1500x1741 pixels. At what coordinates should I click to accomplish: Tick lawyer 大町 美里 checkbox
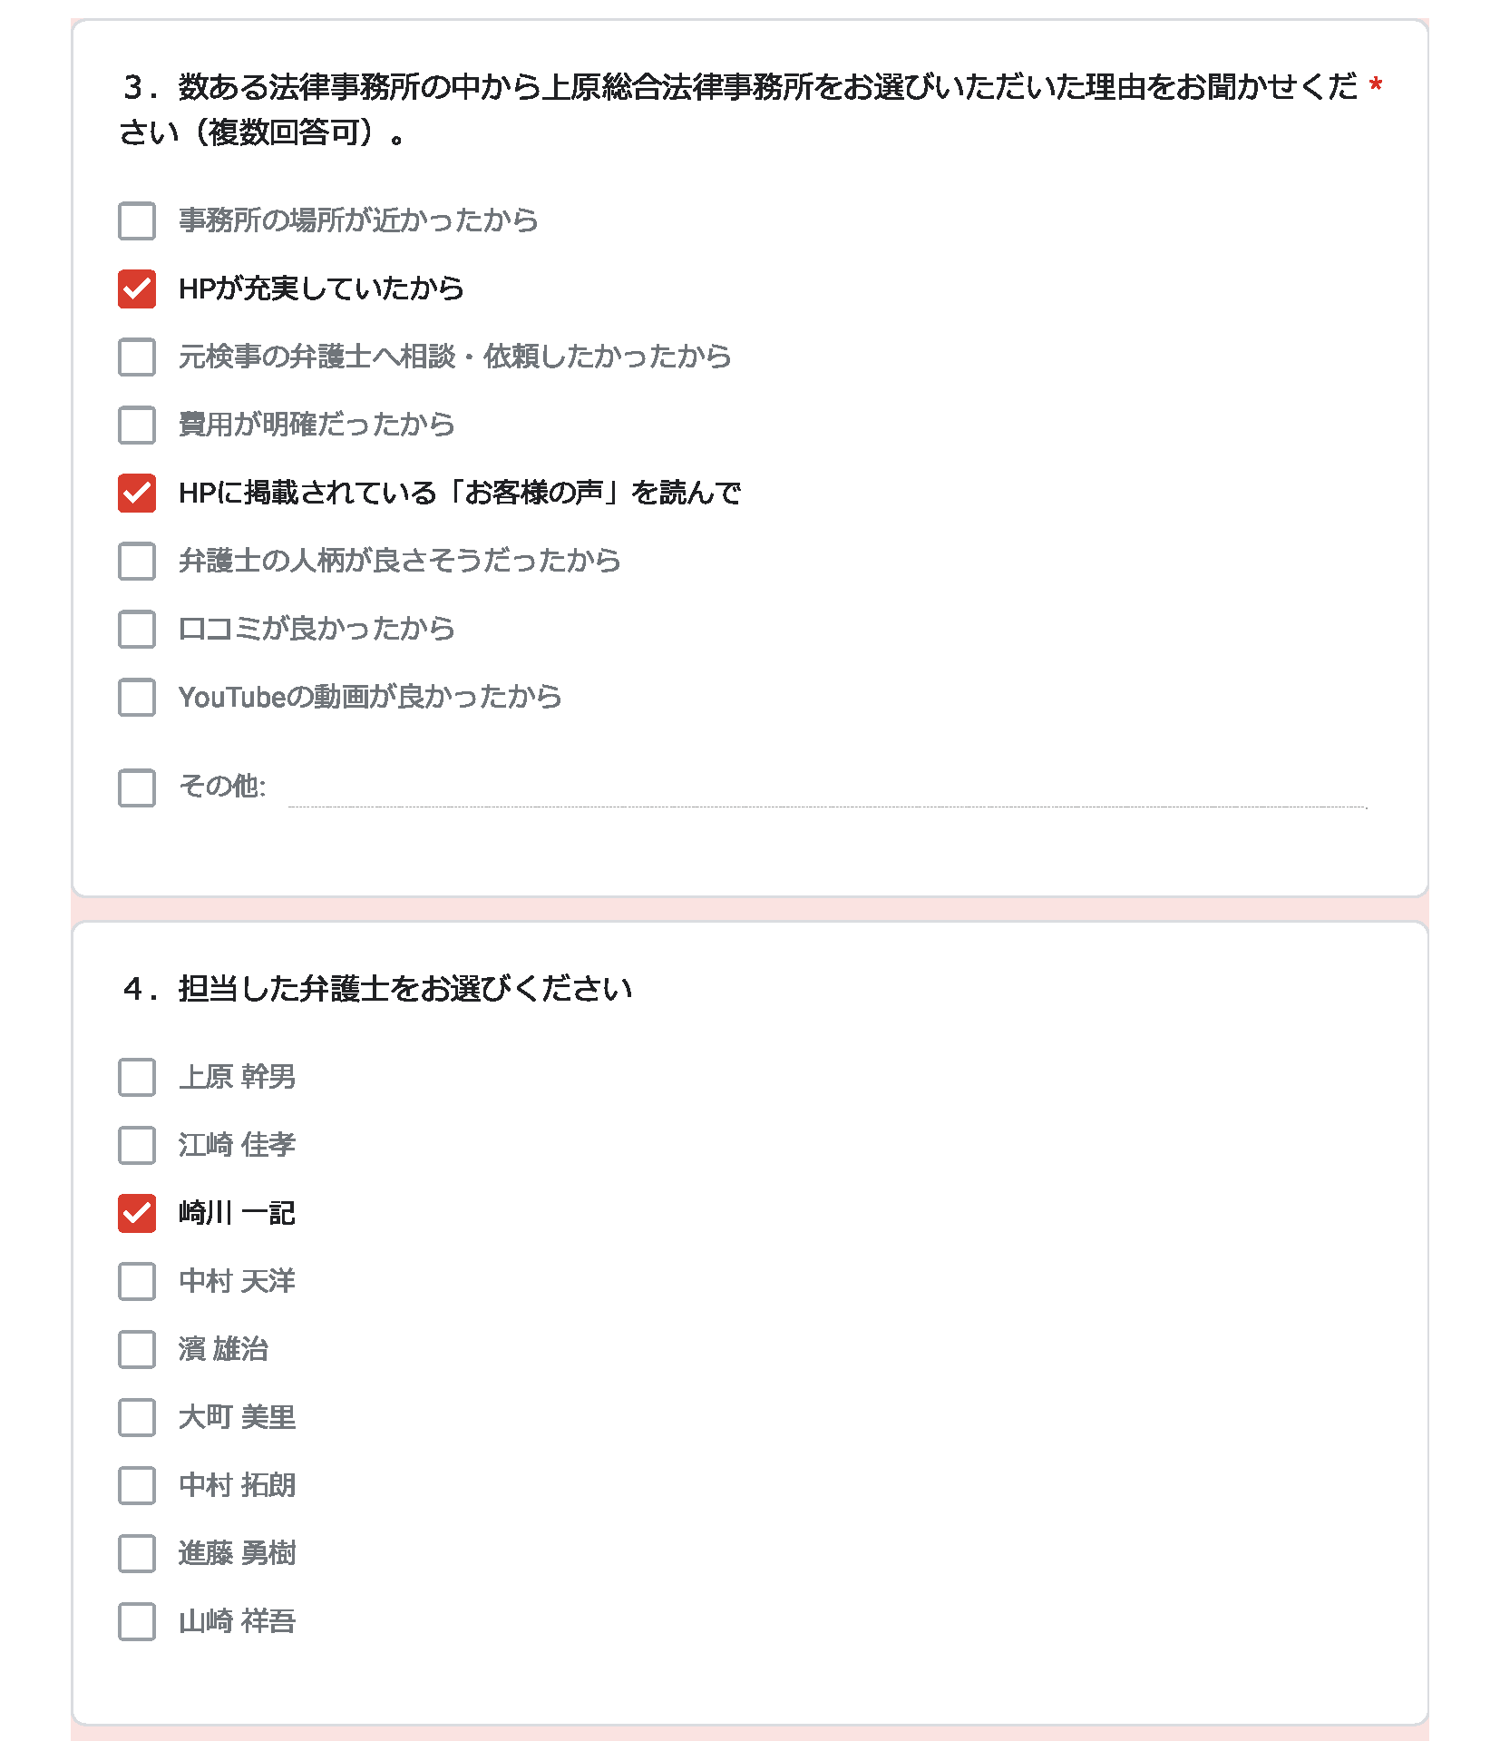137,1417
